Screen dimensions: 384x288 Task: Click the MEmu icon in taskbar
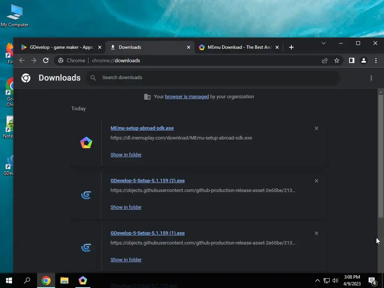[x=83, y=280]
